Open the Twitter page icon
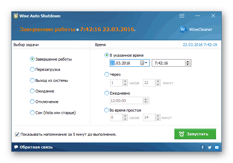This screenshot has width=233, height=163. [210, 147]
